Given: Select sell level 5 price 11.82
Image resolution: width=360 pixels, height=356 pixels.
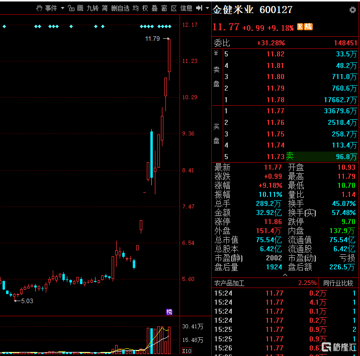Looking at the screenshot, I should [276, 54].
